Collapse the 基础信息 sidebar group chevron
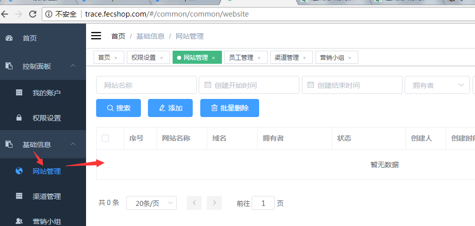The height and width of the screenshot is (226, 475). [x=73, y=144]
